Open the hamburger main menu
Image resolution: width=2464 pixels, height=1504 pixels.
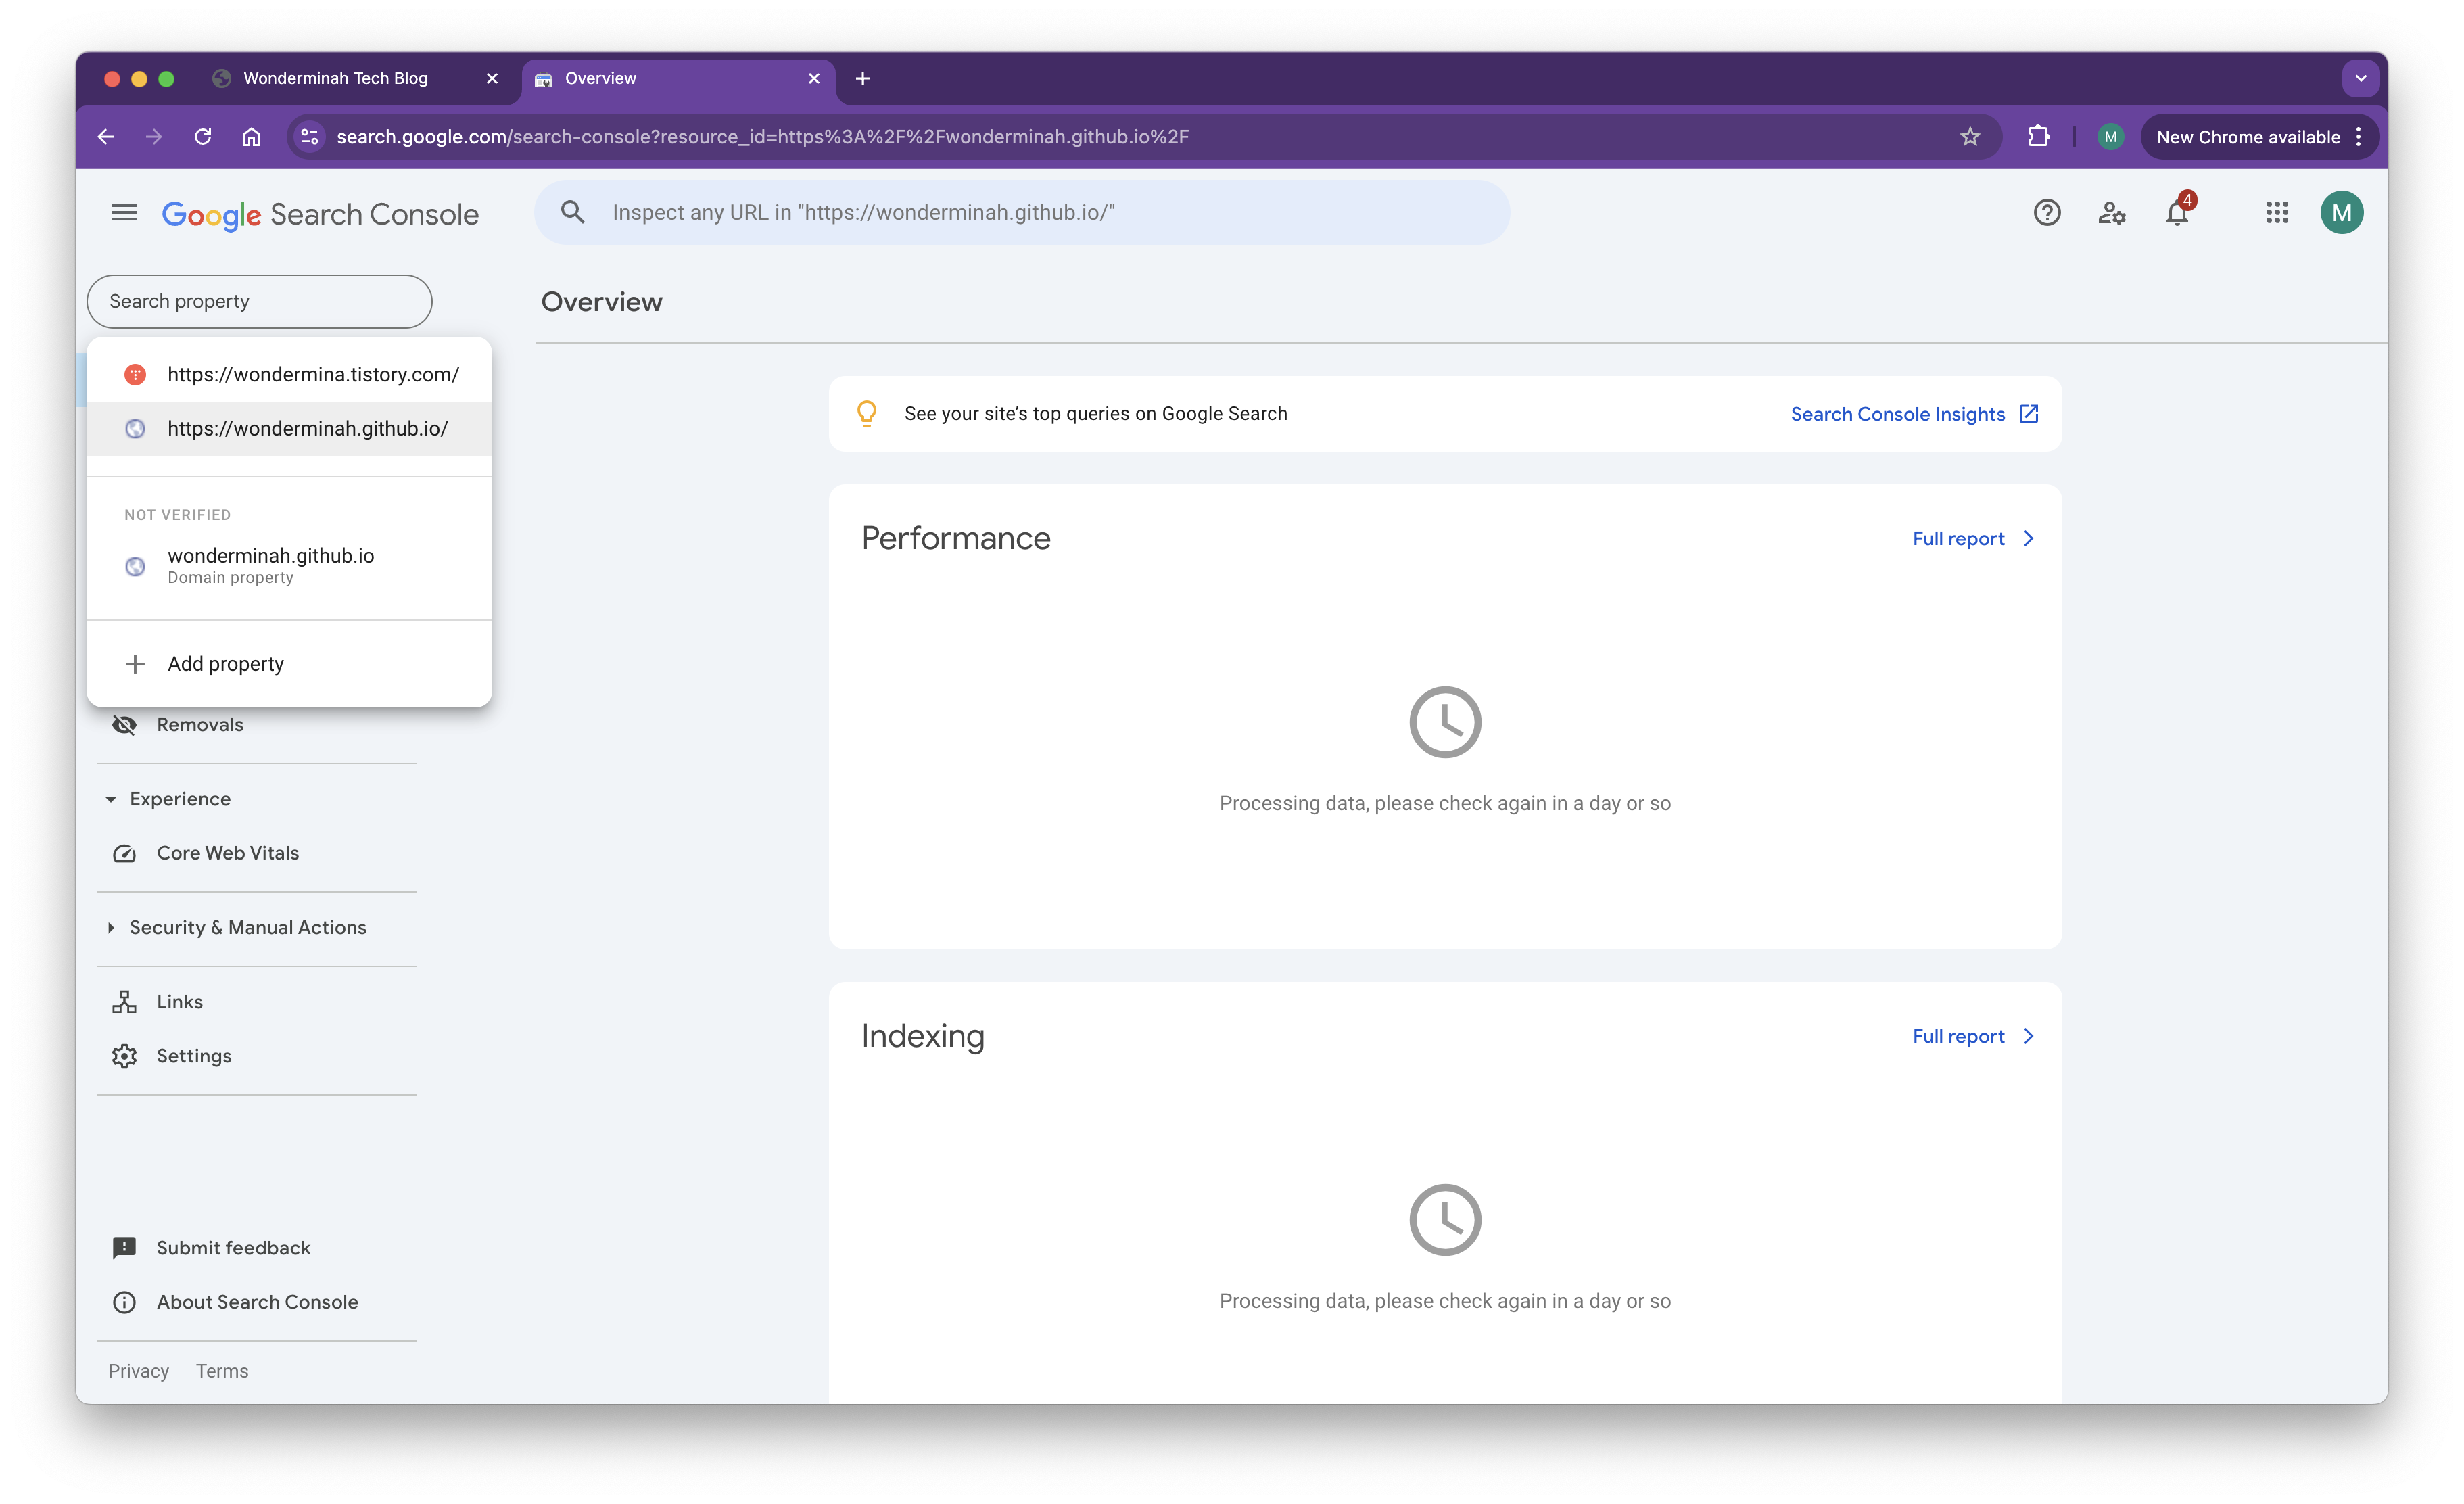[x=124, y=213]
